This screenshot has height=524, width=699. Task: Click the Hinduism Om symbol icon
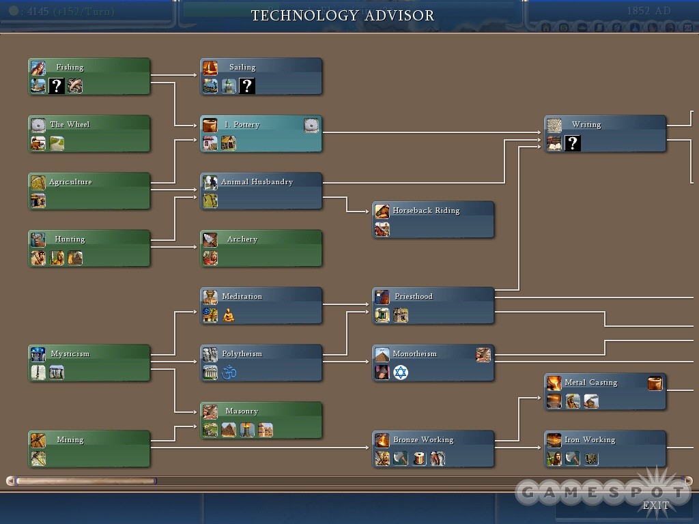coord(229,373)
